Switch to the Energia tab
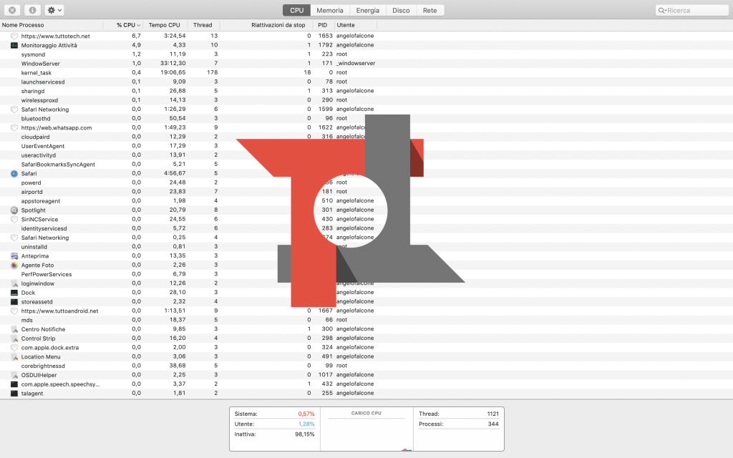This screenshot has height=458, width=733. point(367,11)
